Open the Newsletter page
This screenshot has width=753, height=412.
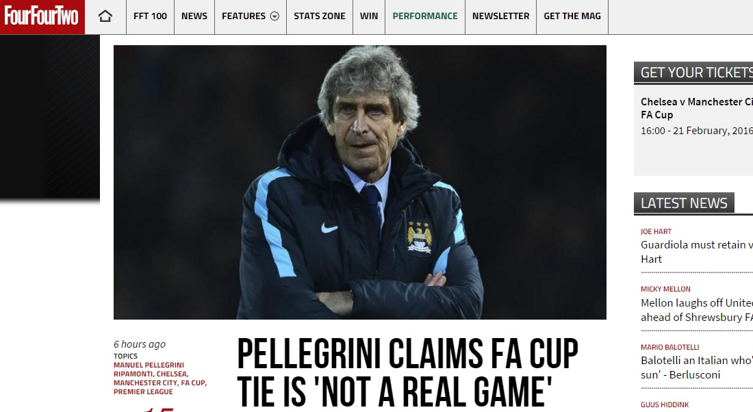coord(501,16)
